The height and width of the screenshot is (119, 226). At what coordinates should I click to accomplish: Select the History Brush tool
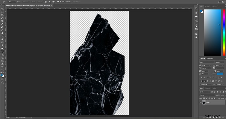point(2,36)
